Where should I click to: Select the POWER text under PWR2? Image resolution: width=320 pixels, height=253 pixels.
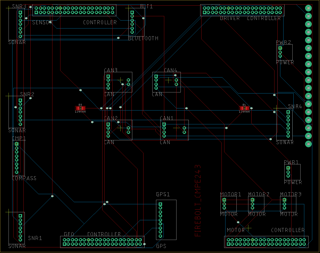(285, 62)
